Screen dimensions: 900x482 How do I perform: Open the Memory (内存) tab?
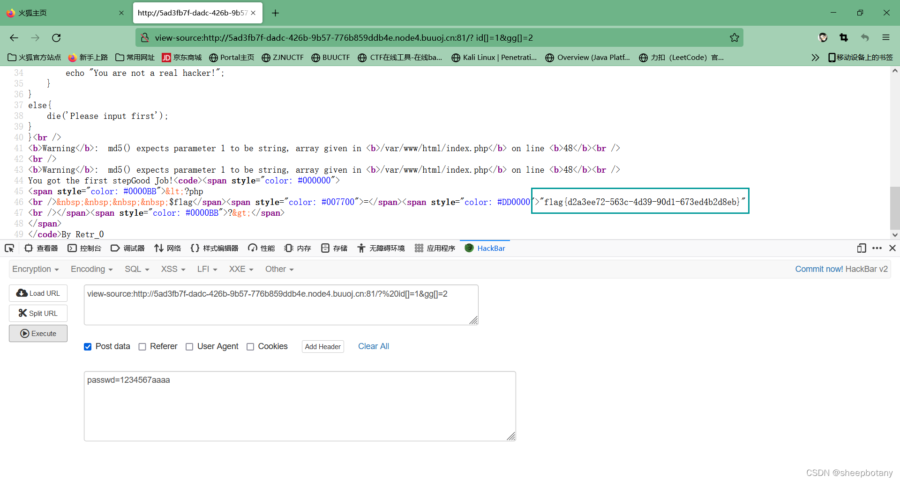pyautogui.click(x=298, y=248)
